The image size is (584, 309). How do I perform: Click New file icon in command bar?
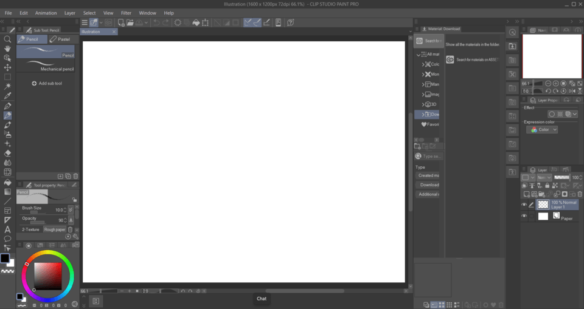coord(121,22)
